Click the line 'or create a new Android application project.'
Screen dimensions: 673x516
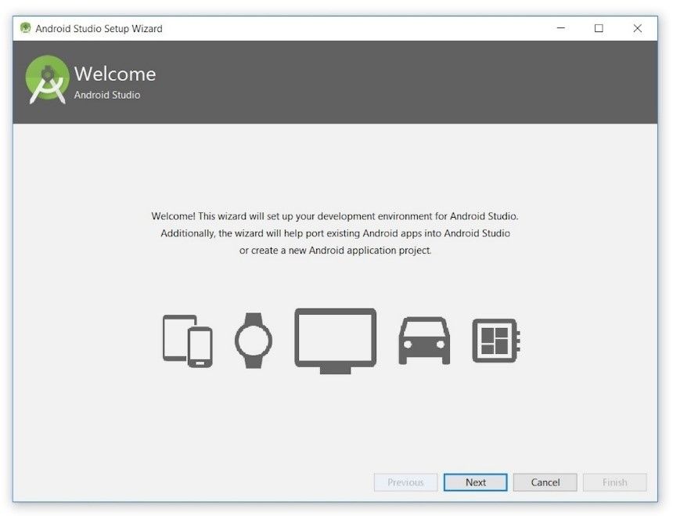coord(335,251)
